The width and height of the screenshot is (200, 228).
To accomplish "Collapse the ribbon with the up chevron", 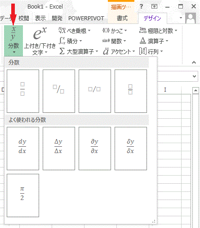I will [x=194, y=62].
